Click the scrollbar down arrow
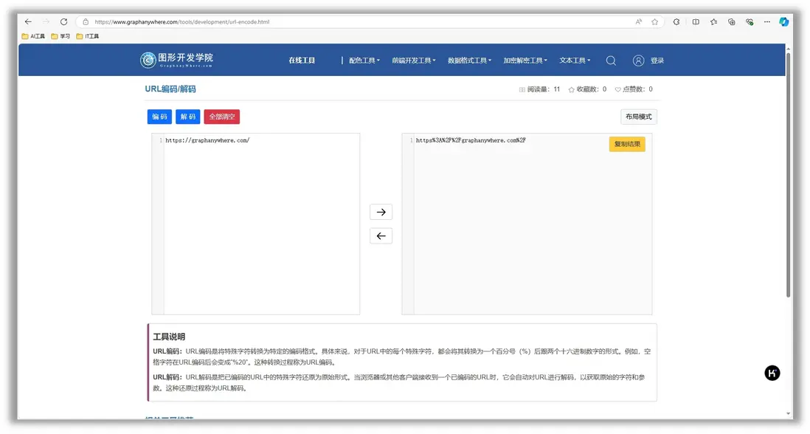 [789, 414]
